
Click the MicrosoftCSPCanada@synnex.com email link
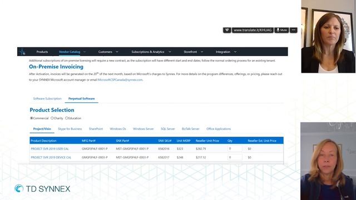click(x=120, y=80)
